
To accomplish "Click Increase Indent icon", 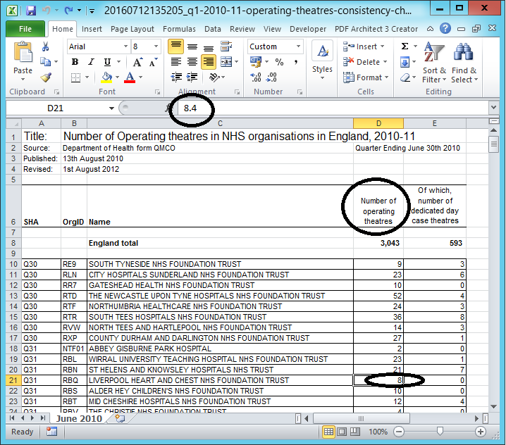I will click(x=192, y=77).
